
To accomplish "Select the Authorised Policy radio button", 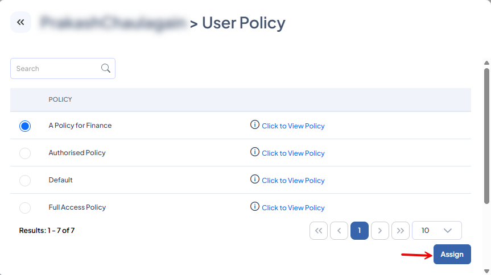I will (x=25, y=153).
